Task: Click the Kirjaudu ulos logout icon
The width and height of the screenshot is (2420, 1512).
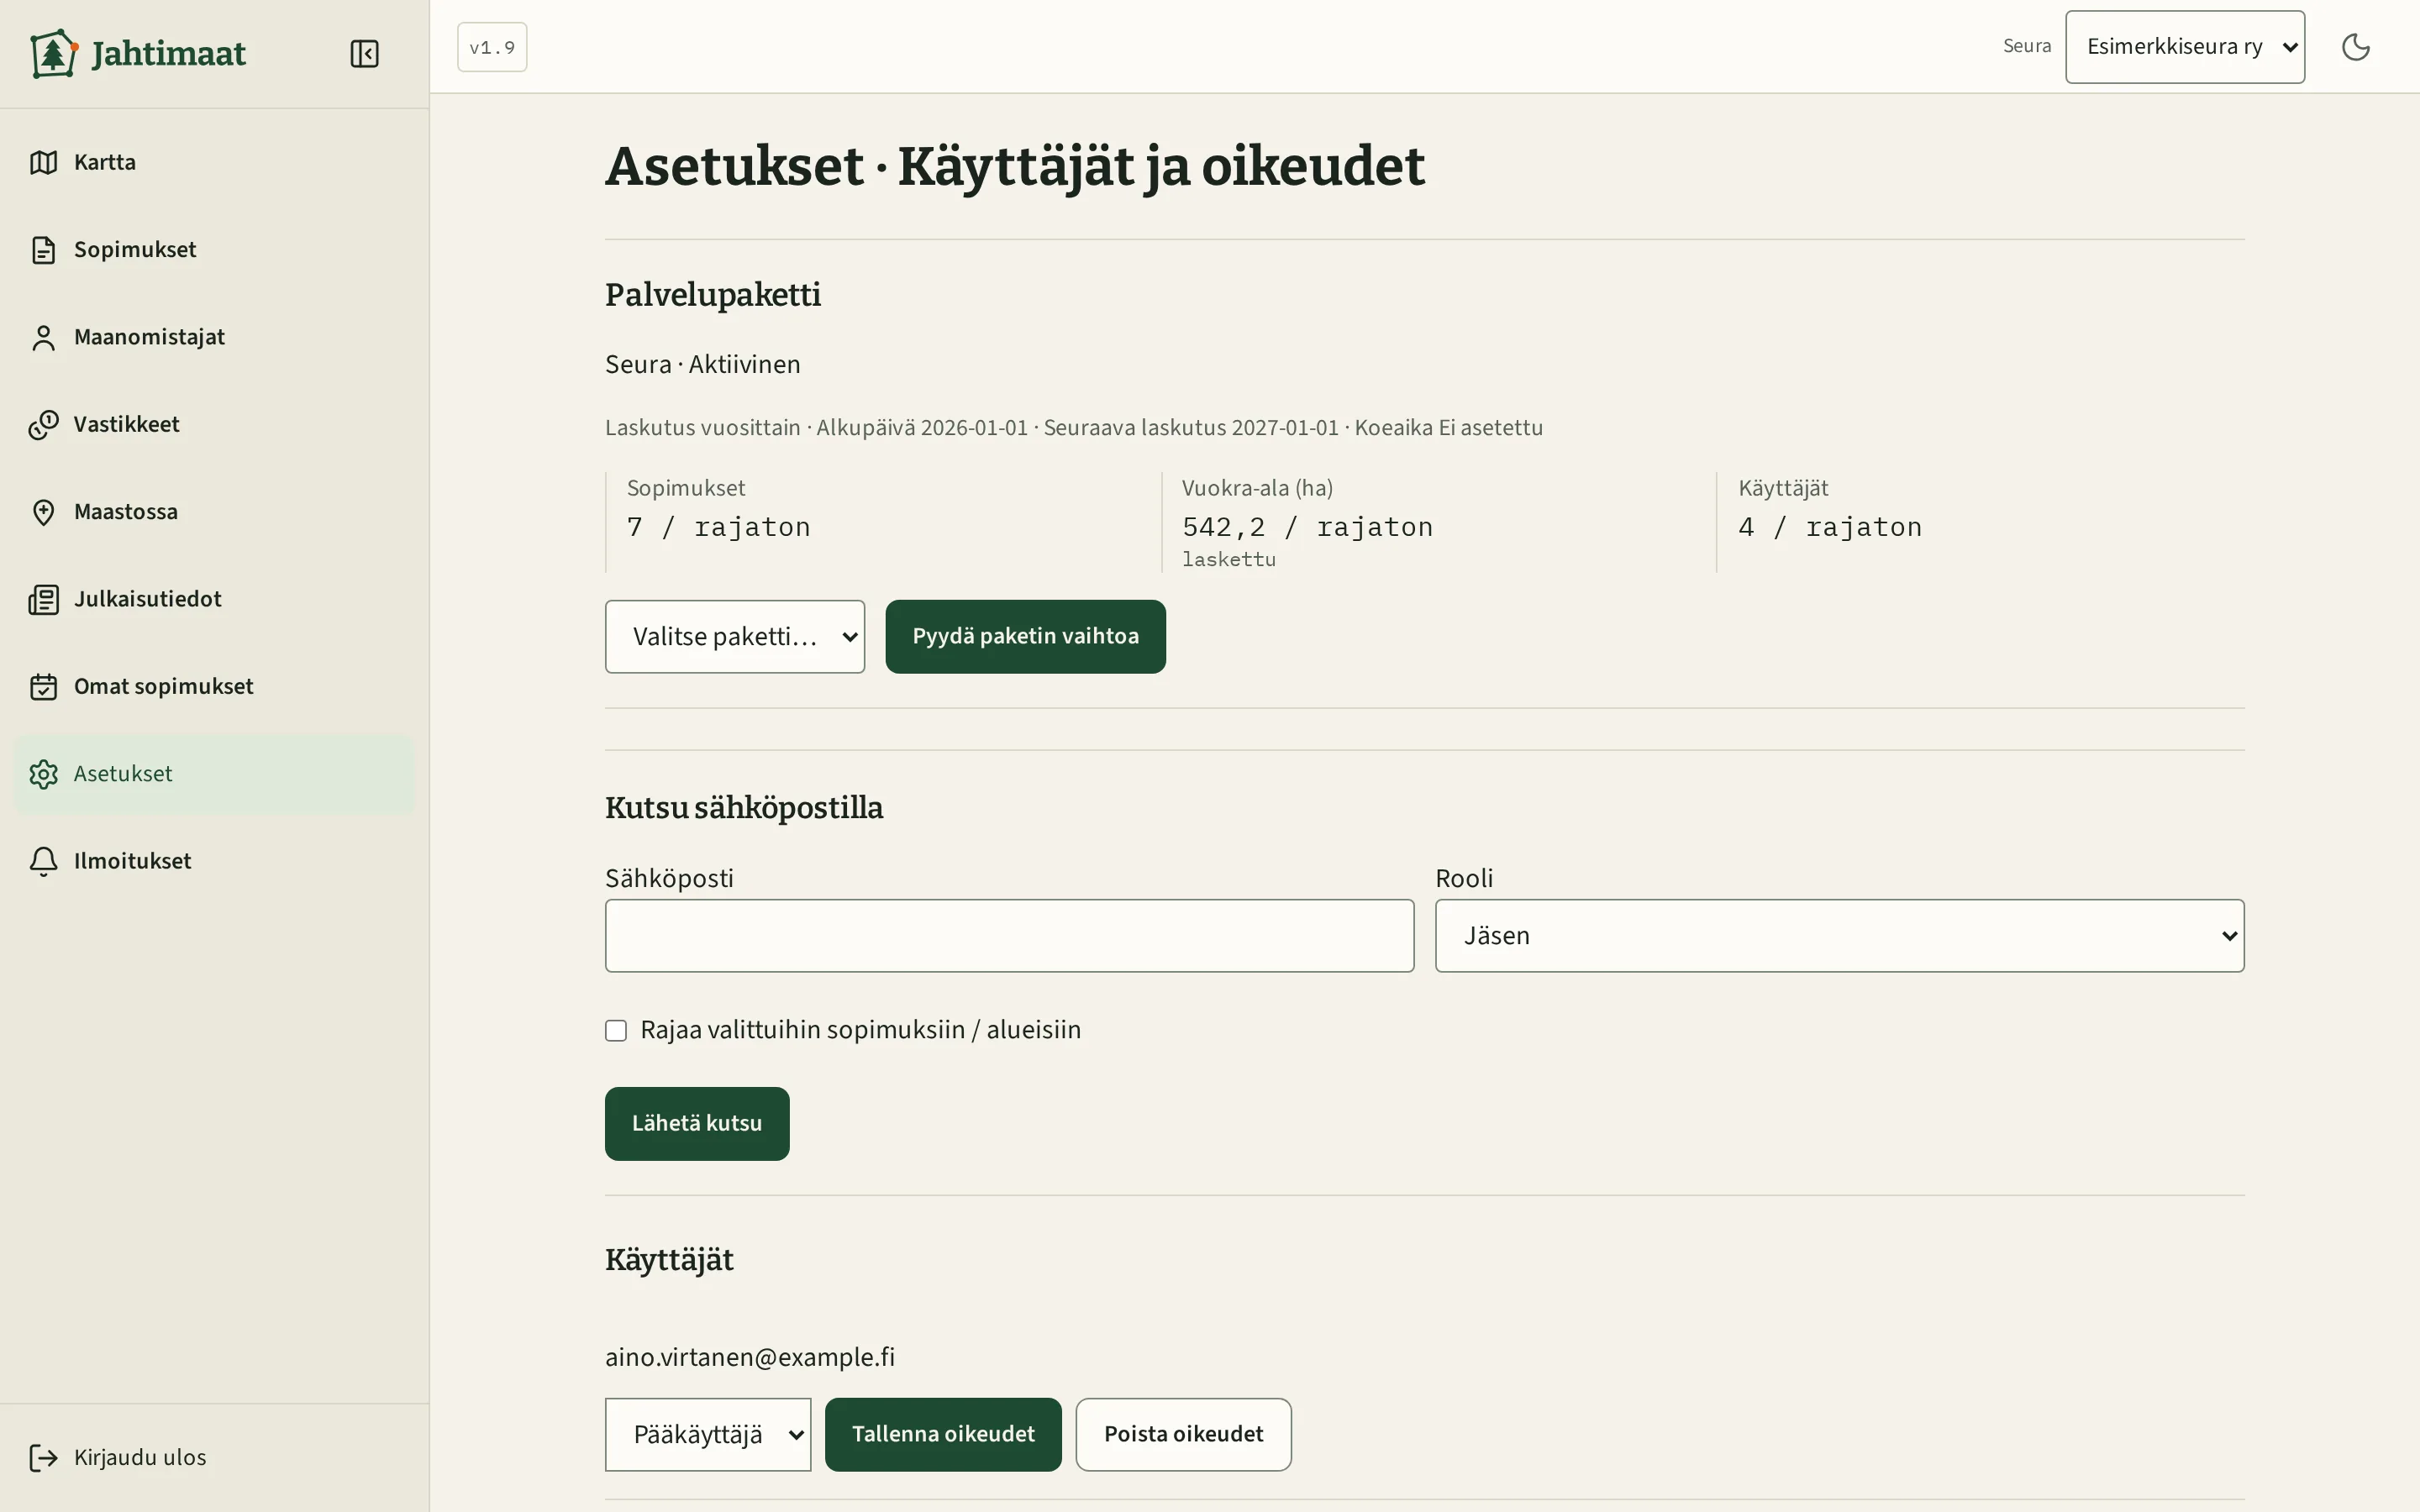Action: pos(43,1458)
